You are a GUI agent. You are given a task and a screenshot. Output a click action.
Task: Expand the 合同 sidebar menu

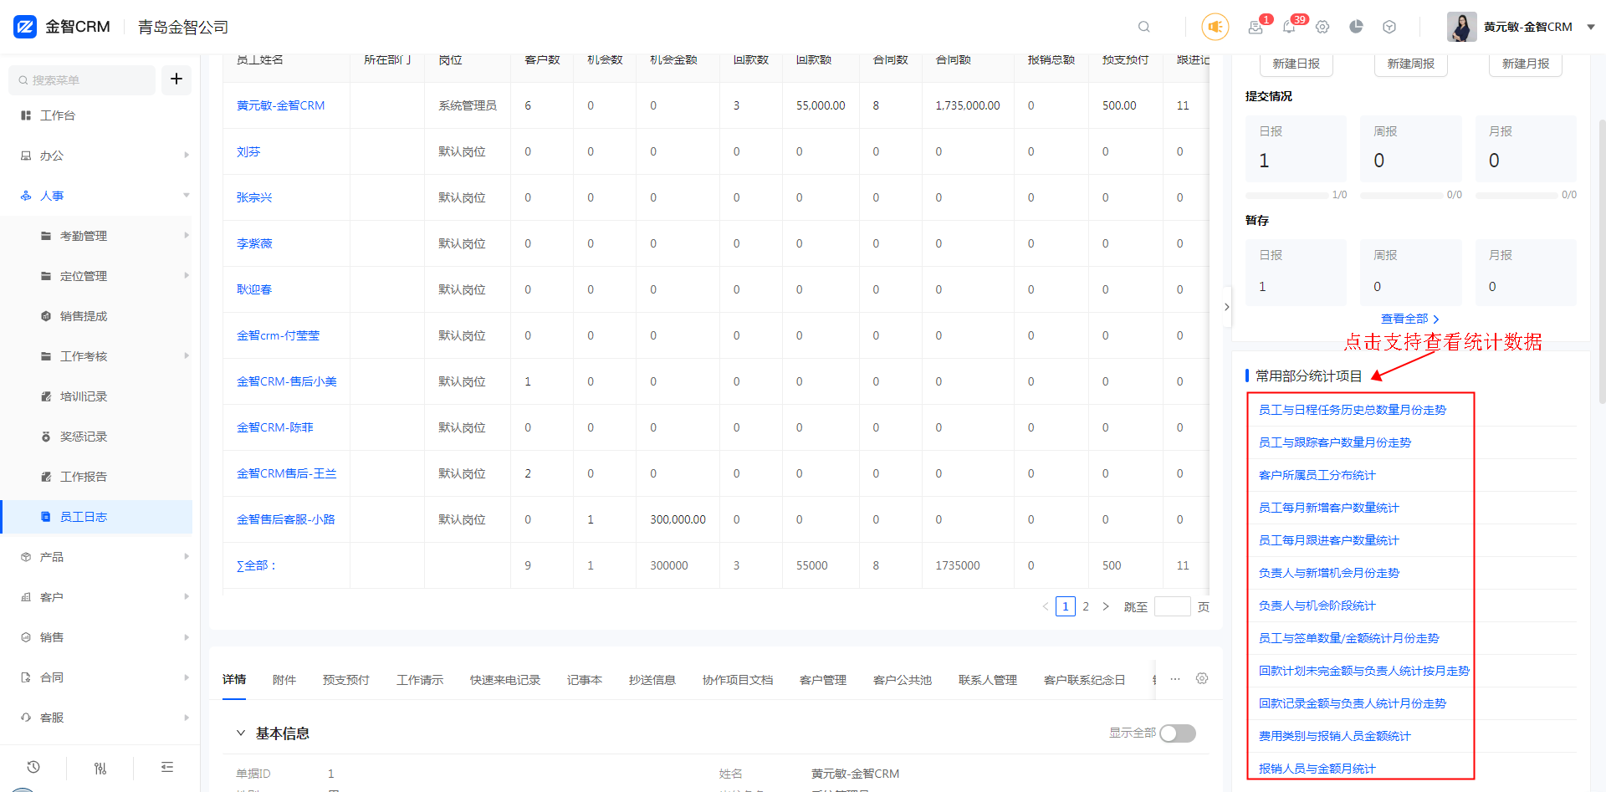[x=100, y=677]
